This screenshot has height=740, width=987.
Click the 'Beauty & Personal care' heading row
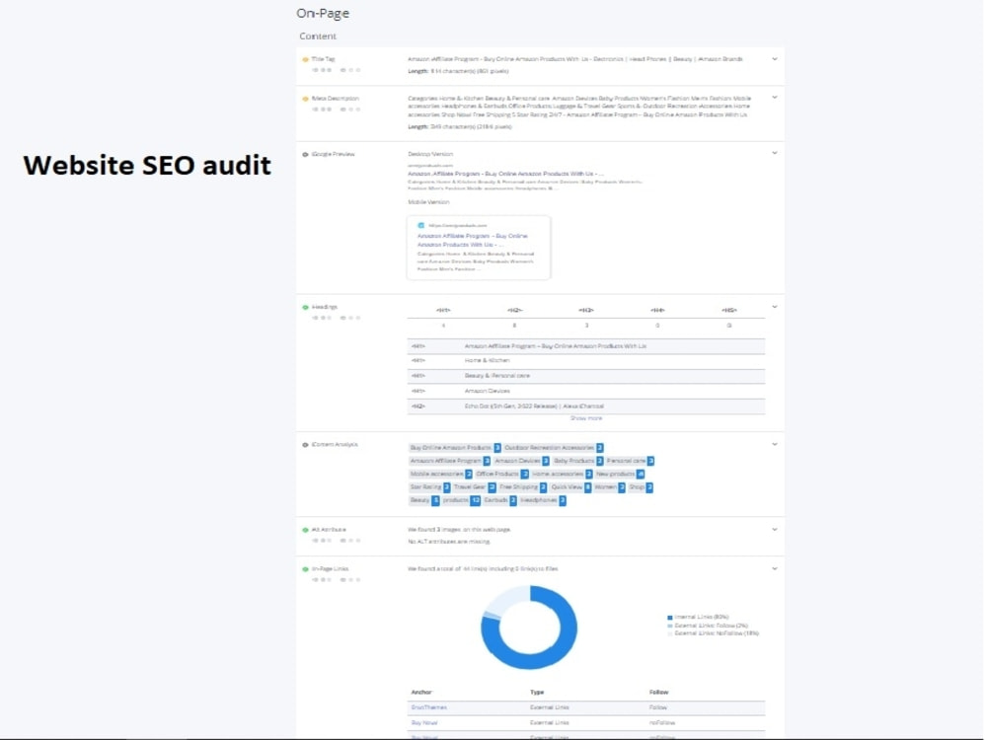pos(588,376)
